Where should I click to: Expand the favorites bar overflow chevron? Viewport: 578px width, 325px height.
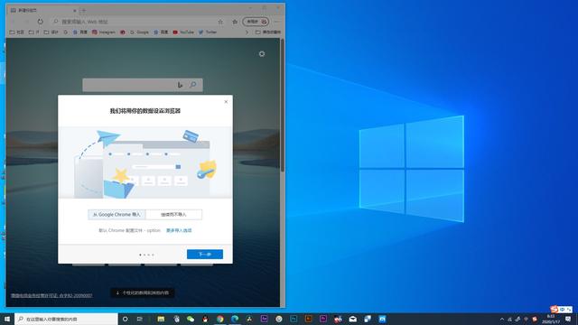tap(247, 32)
